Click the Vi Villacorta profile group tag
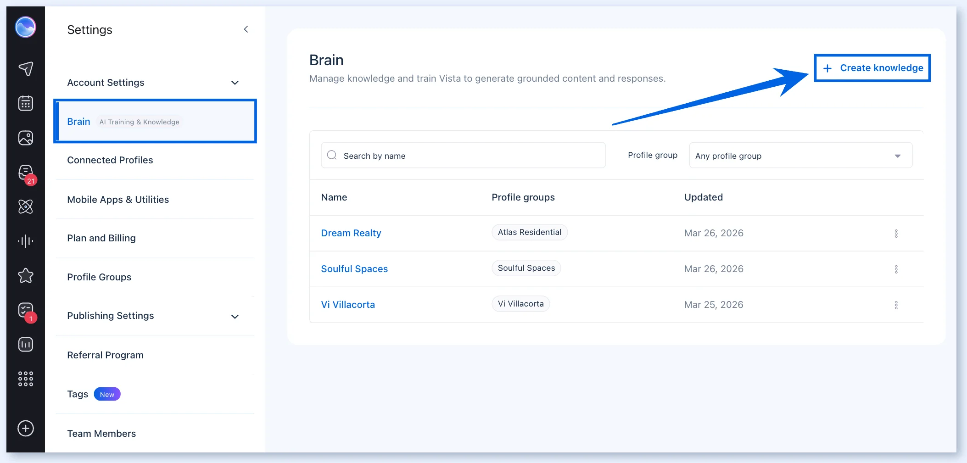The height and width of the screenshot is (463, 967). 521,304
